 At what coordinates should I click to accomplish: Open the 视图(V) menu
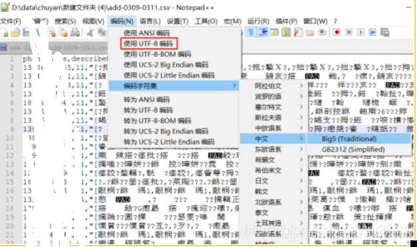click(93, 21)
